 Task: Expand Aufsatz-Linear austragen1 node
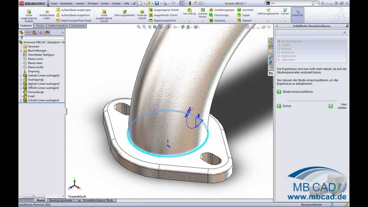(x=21, y=75)
